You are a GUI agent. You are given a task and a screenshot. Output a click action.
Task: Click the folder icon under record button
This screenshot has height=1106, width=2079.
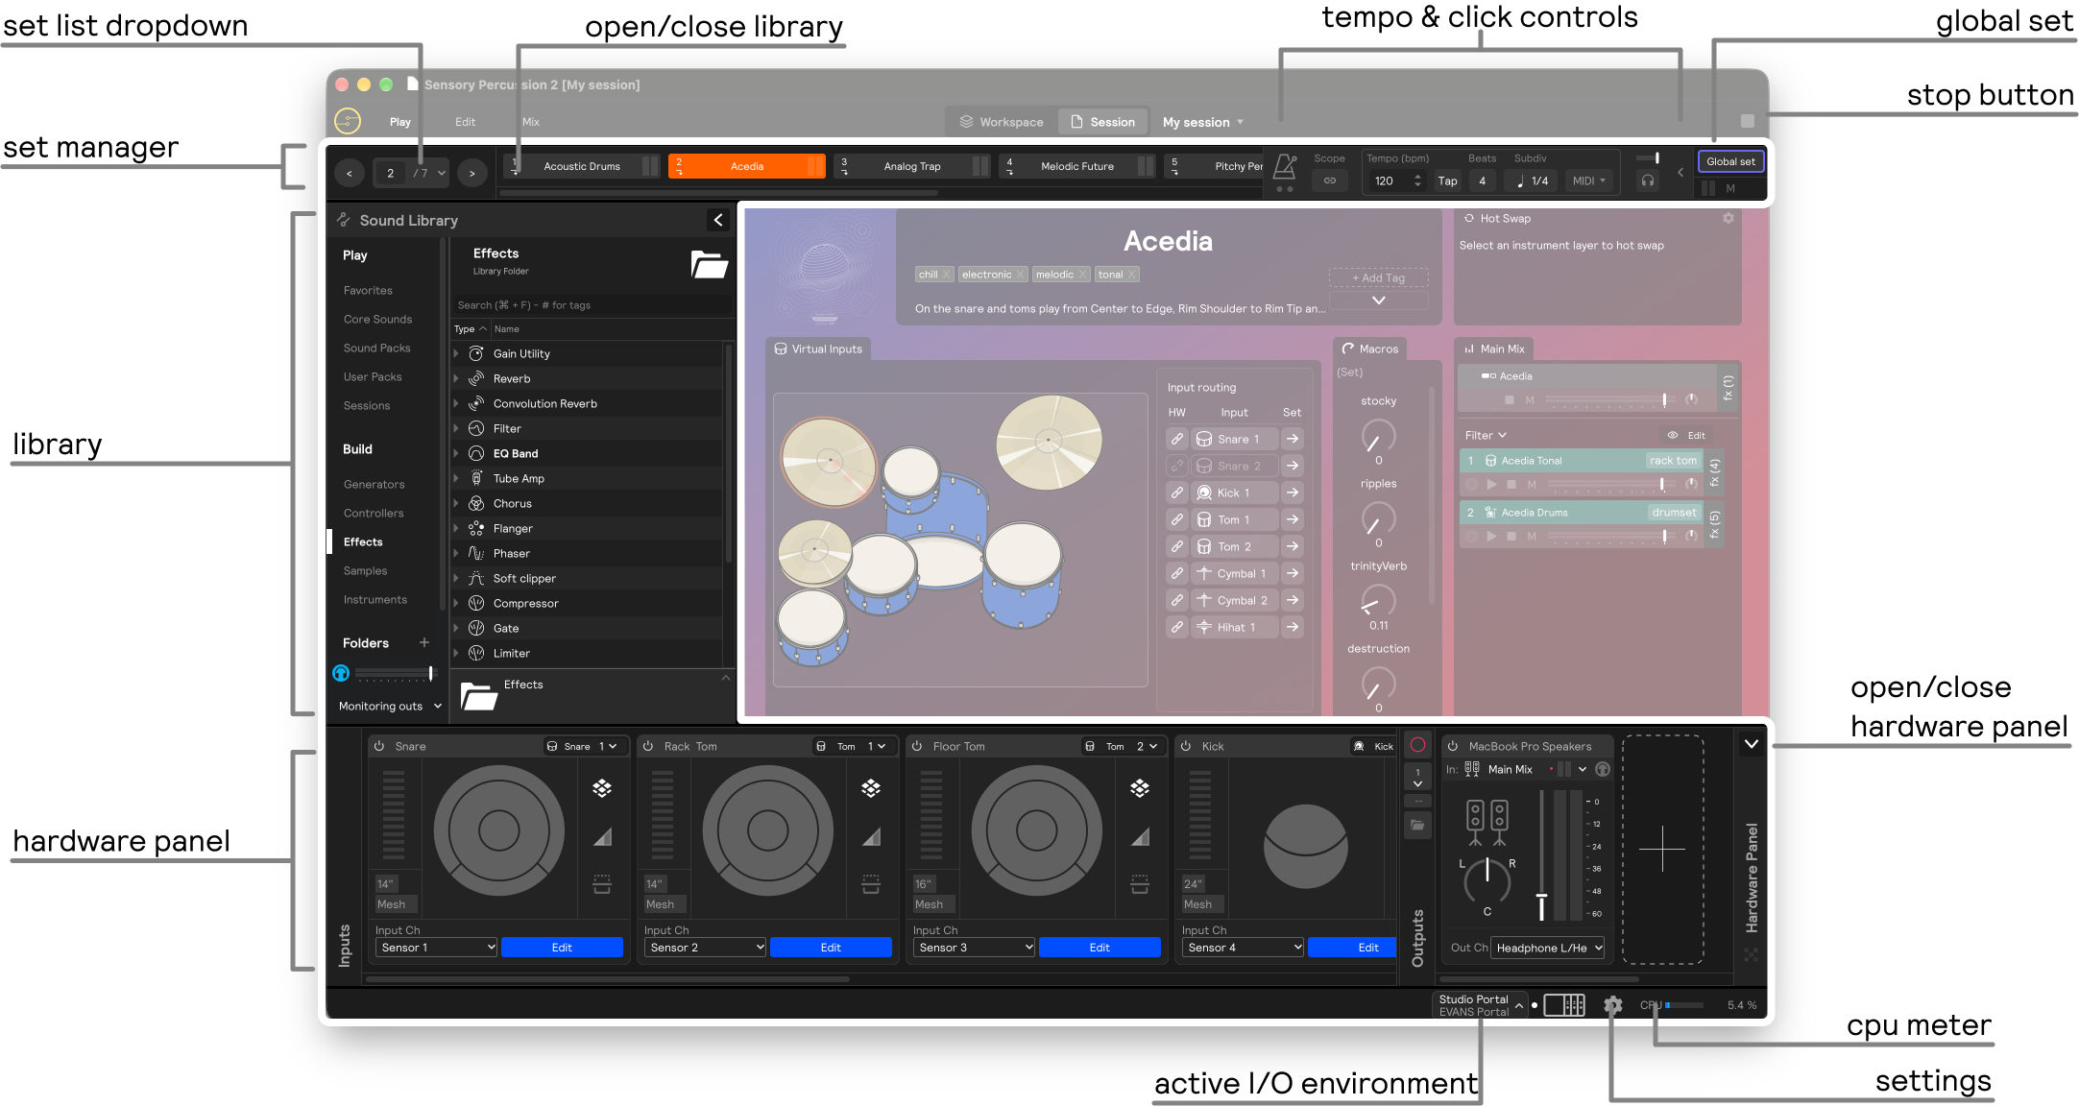pos(1417,825)
